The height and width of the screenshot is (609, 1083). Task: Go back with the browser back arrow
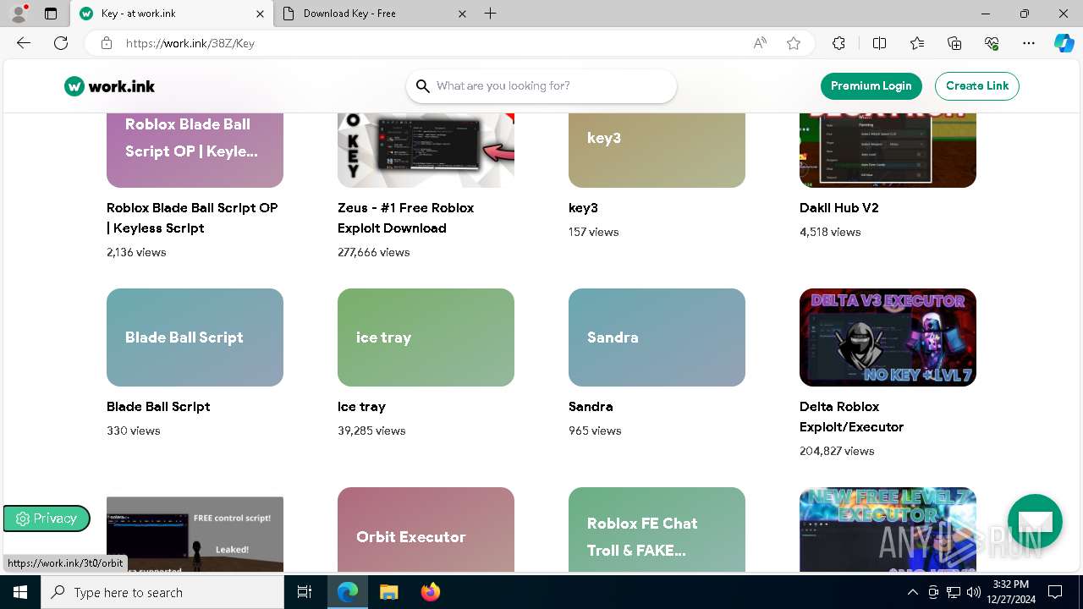(24, 43)
